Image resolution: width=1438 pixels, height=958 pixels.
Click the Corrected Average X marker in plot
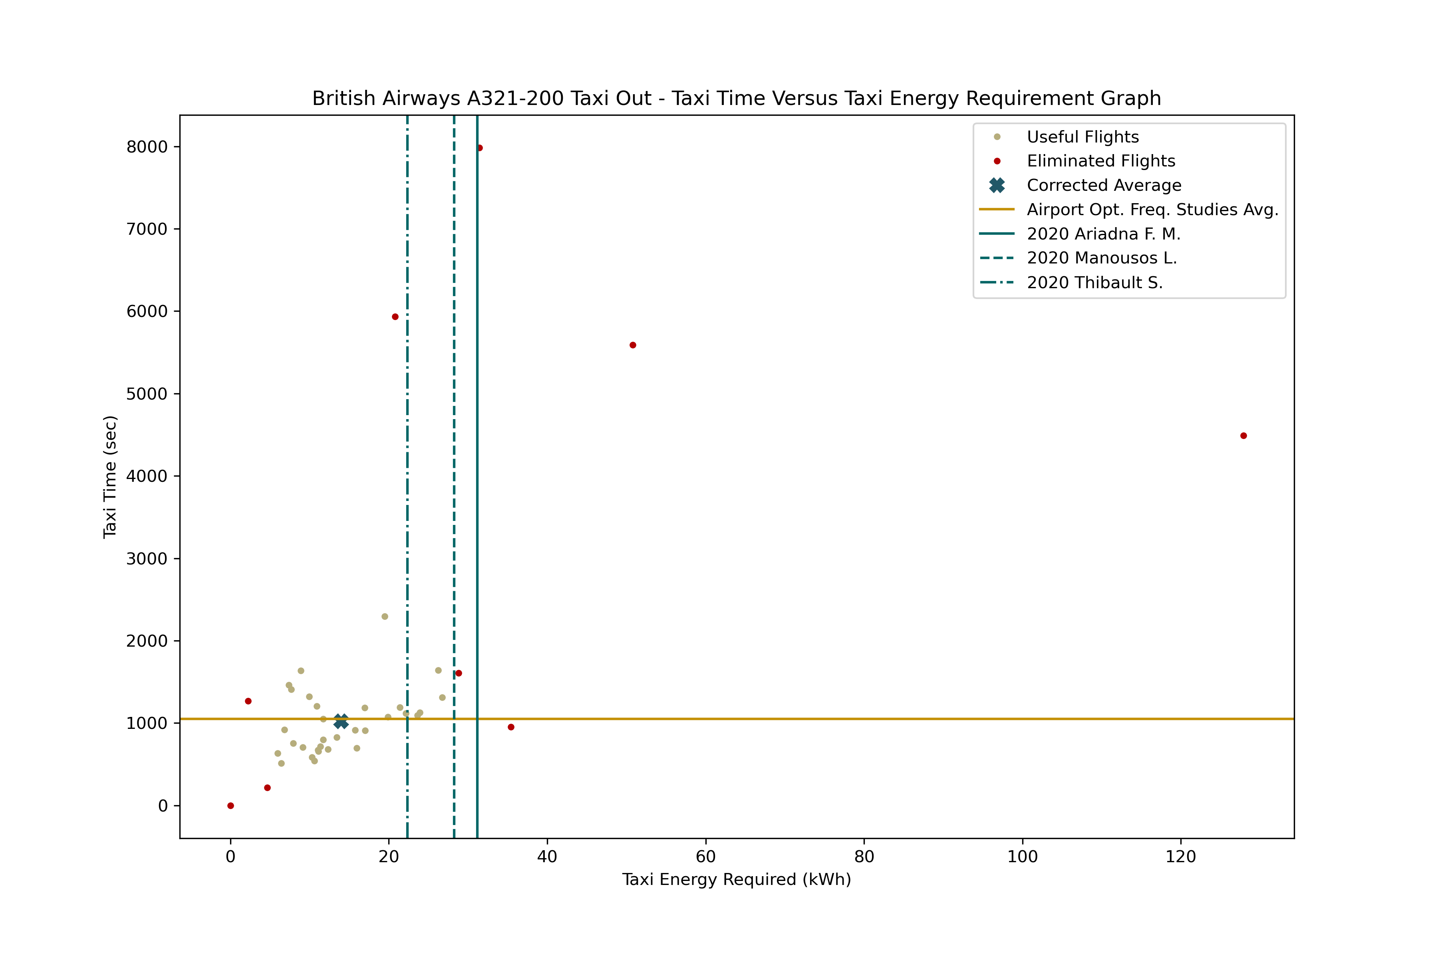click(x=341, y=722)
